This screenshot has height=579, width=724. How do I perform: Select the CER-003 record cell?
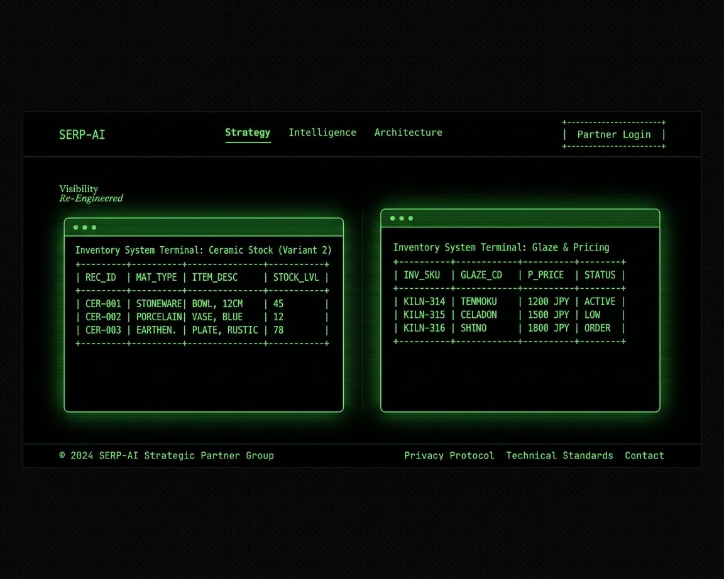click(x=103, y=330)
